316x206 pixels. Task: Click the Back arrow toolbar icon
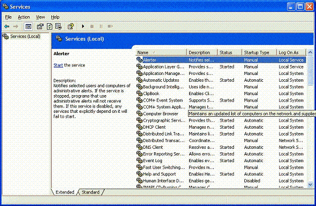(x=7, y=26)
